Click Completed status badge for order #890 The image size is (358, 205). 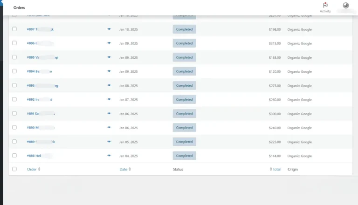[x=184, y=128]
